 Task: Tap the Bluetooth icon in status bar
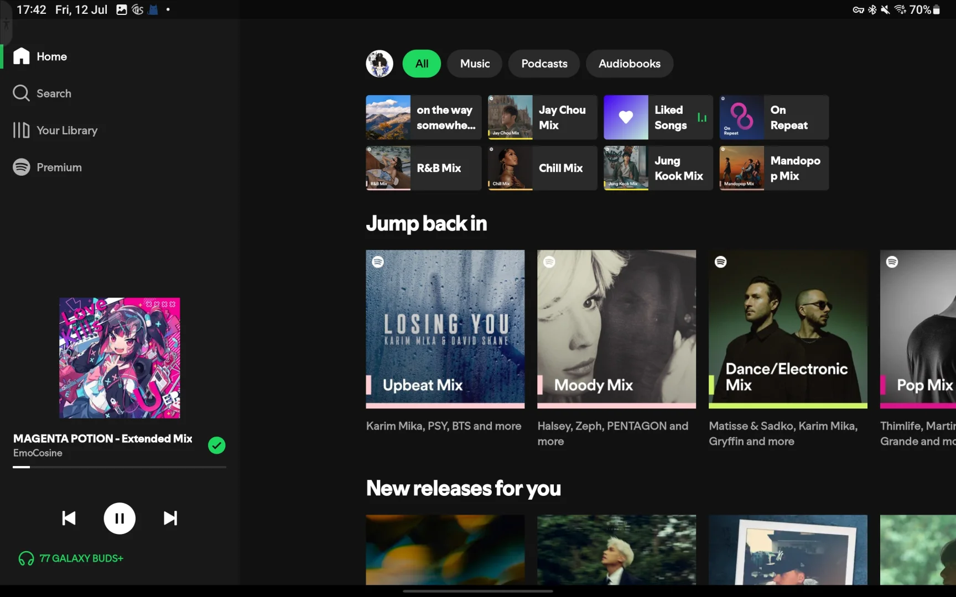coord(872,9)
